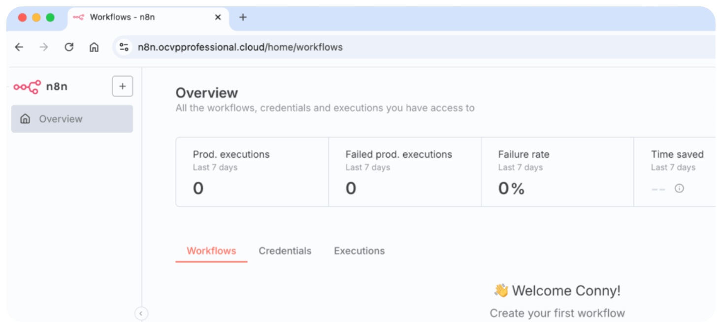
Task: Go back with the browser back arrow
Action: [19, 47]
